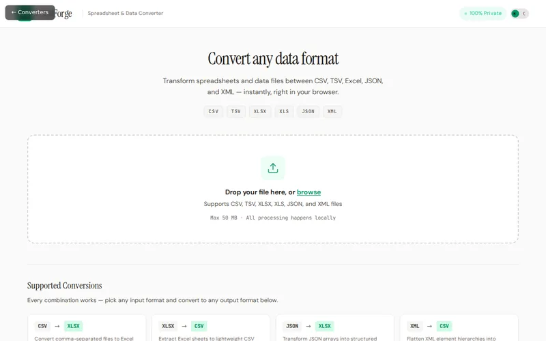
Task: Click the 'Spreadsheet & Data Converter' tagline
Action: click(126, 13)
